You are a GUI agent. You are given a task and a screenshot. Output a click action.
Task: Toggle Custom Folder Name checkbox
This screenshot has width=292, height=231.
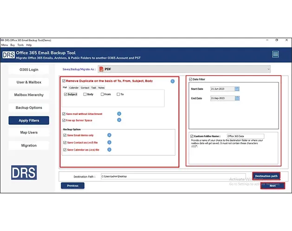(x=192, y=136)
